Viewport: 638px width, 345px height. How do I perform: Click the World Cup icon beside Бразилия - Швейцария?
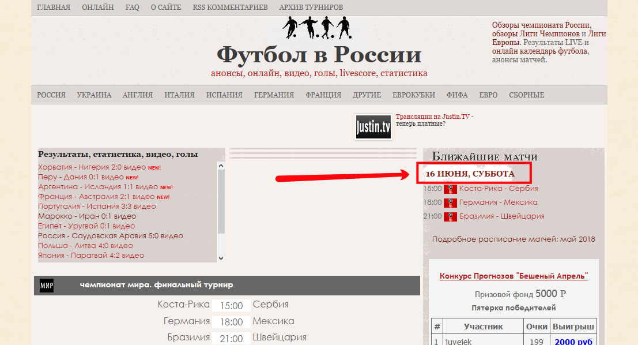click(x=451, y=216)
